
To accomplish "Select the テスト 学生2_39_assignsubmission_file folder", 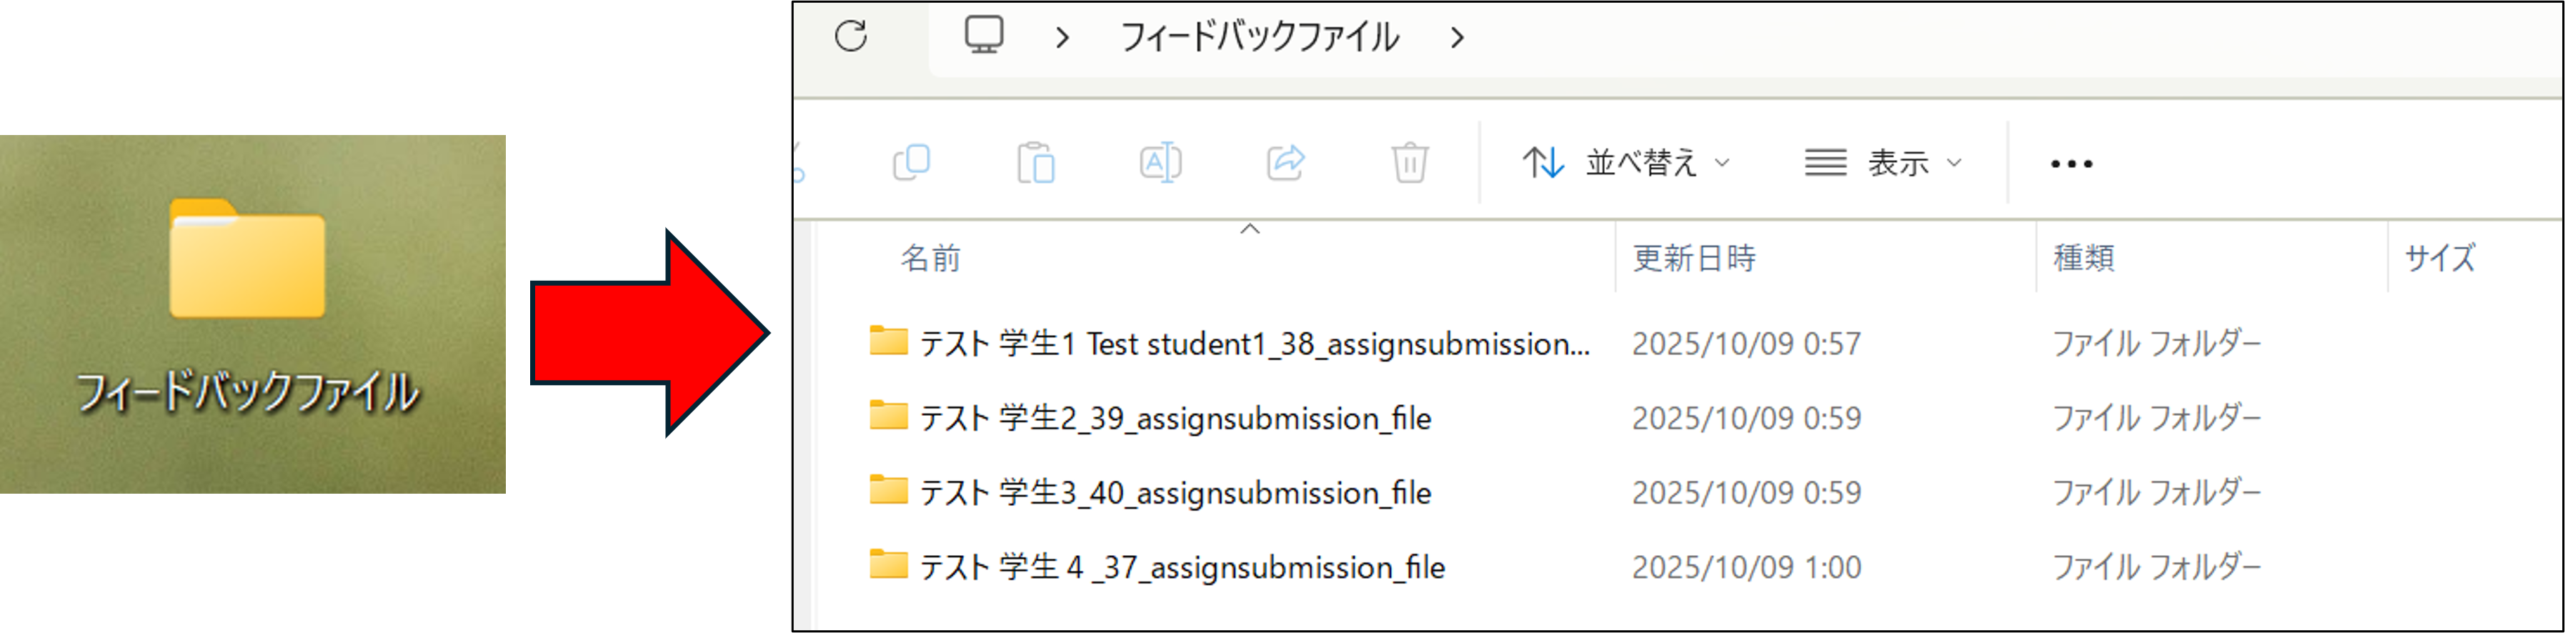I will point(1175,418).
